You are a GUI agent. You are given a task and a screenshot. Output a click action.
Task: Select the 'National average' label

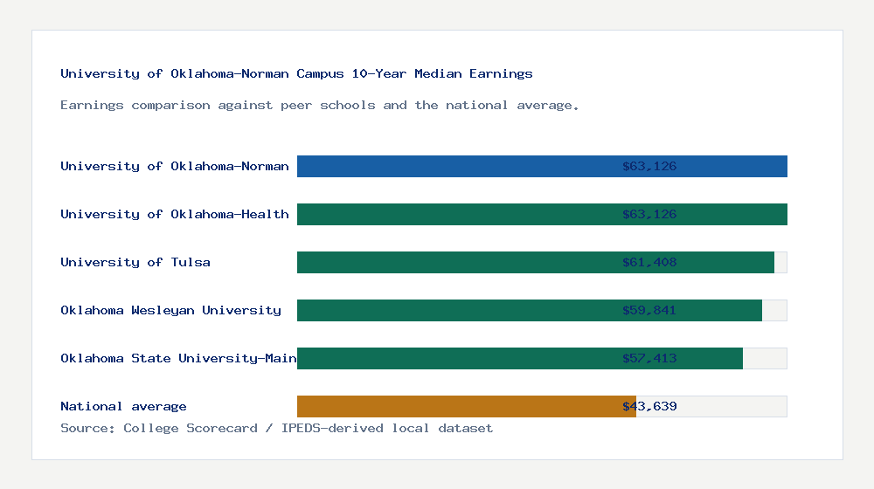pos(123,406)
